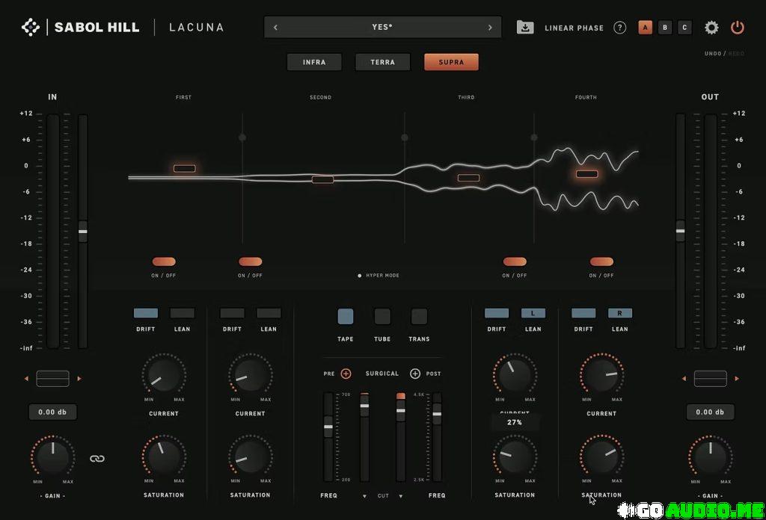This screenshot has width=766, height=520.
Task: Toggle the R lean button on fourth band
Action: (x=620, y=313)
